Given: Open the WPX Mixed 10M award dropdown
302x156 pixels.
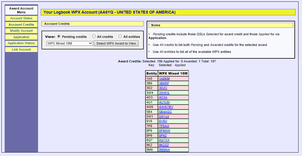Looking at the screenshot, I should click(70, 43).
